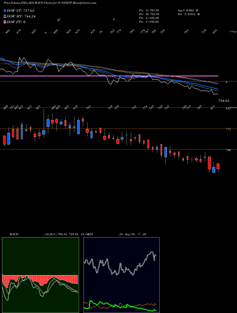
Task: Click the 'Avg V: 0.002 M' volume text
Action: tap(188, 10)
